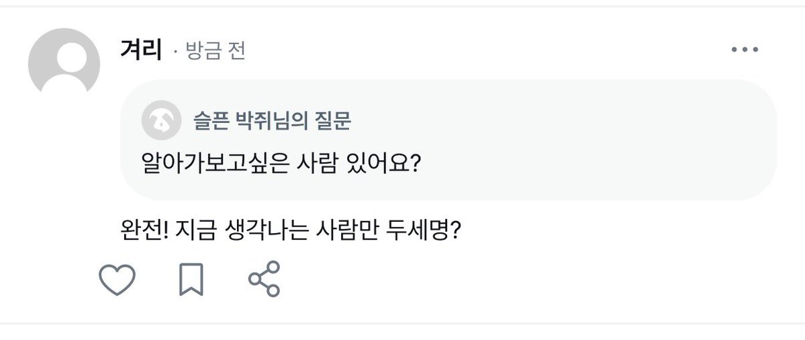Open the username 겨리 profile

[x=141, y=50]
